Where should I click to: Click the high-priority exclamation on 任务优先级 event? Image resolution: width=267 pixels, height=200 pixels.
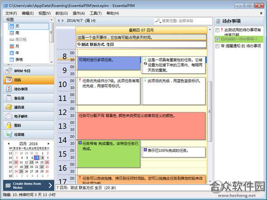80,80
